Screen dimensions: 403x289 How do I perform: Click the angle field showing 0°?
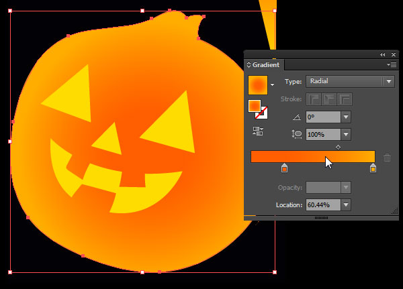coord(323,117)
